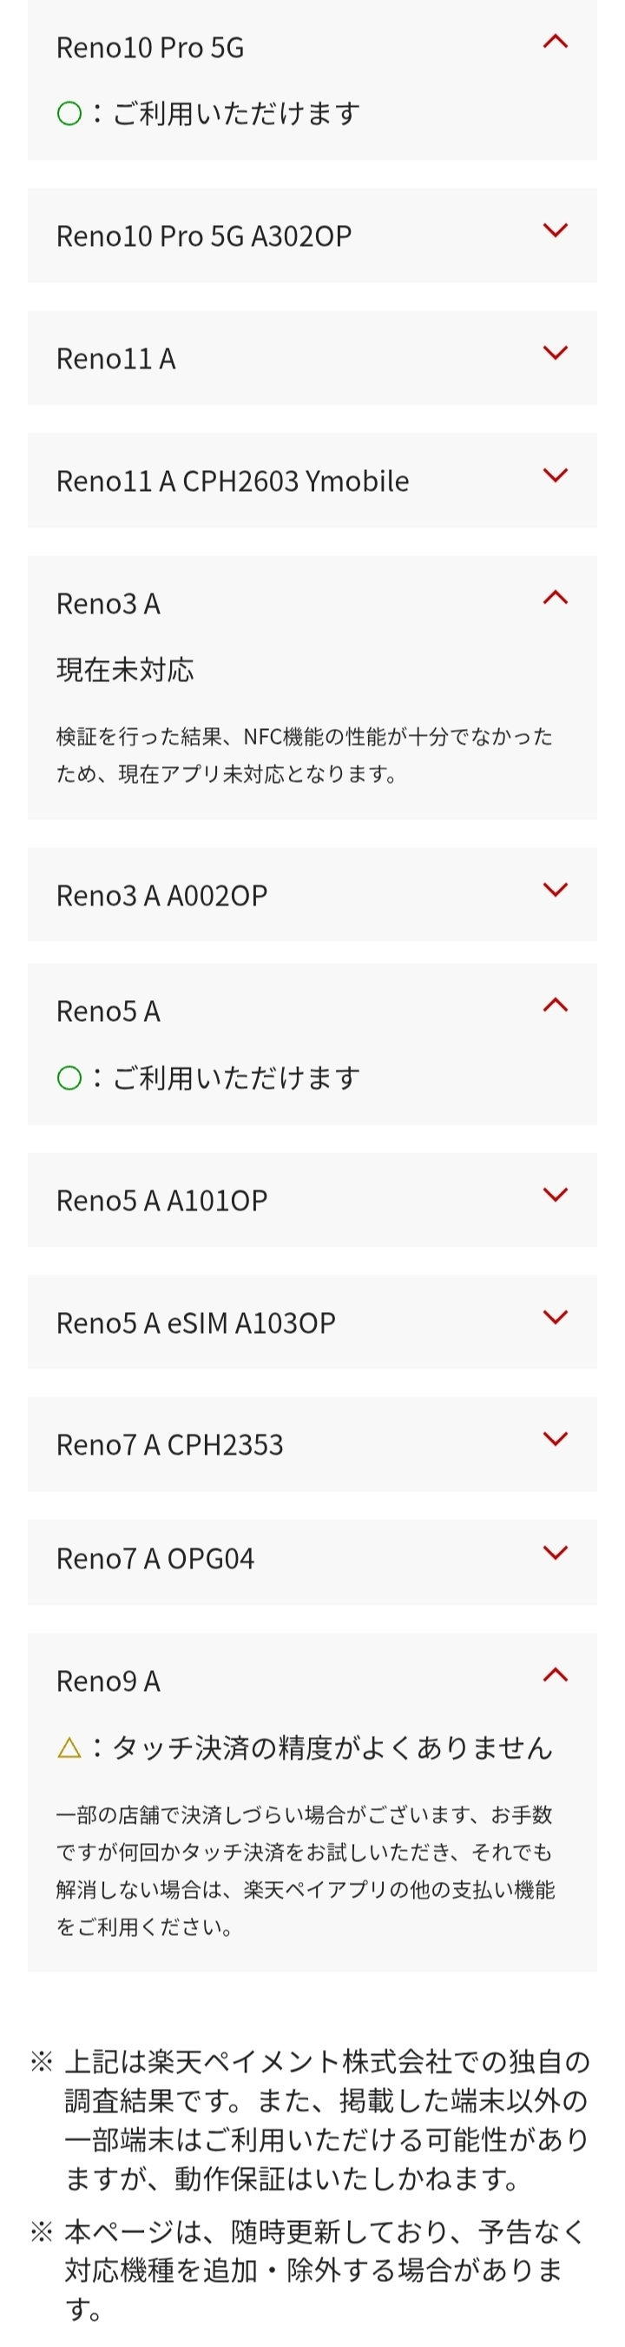Expand the Reno10 Pro 5G A302OP row
625x2347 pixels.
tap(311, 236)
